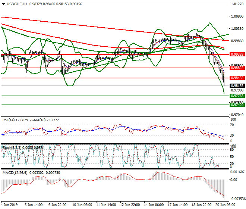Select the Stoch(5,3,3) indicator label
Image resolution: width=246 pixels, height=209 pixels.
(x=23, y=147)
